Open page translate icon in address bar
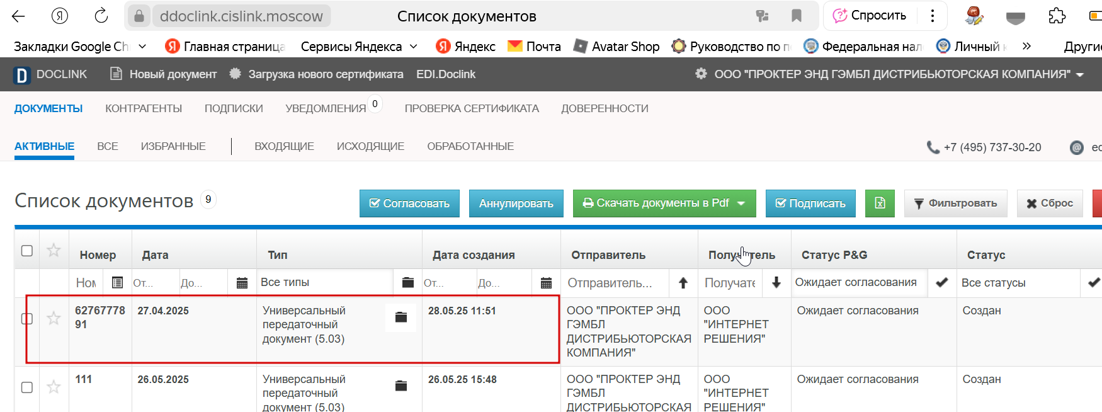The image size is (1102, 412). (x=762, y=16)
